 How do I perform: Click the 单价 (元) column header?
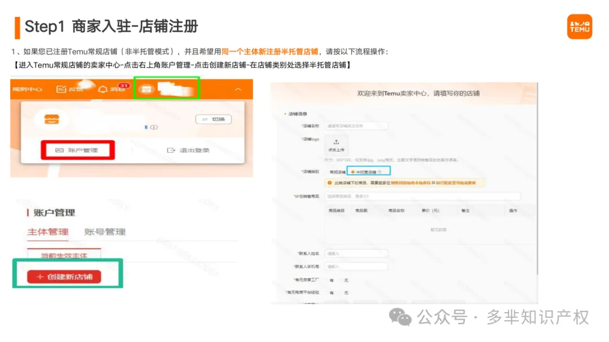(x=430, y=210)
